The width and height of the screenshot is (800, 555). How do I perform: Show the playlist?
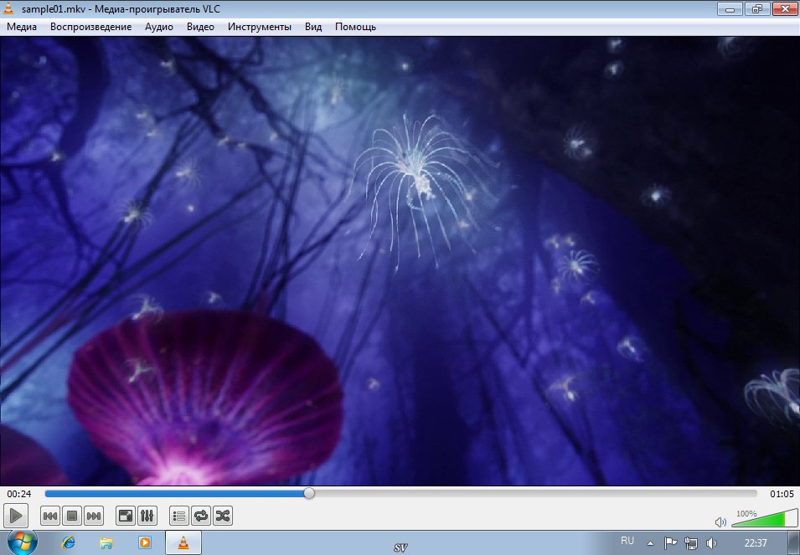(179, 516)
